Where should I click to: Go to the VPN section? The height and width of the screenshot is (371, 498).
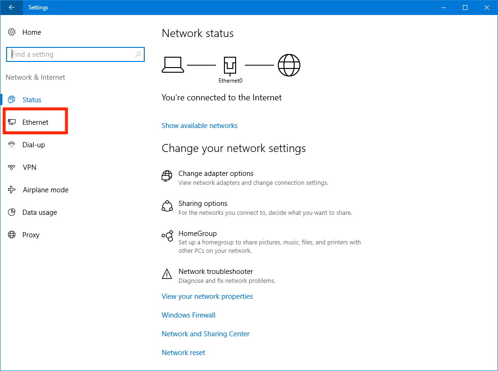click(29, 167)
